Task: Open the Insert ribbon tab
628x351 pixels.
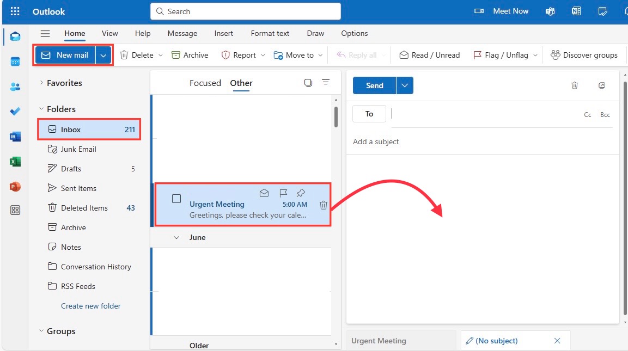Action: pyautogui.click(x=223, y=33)
